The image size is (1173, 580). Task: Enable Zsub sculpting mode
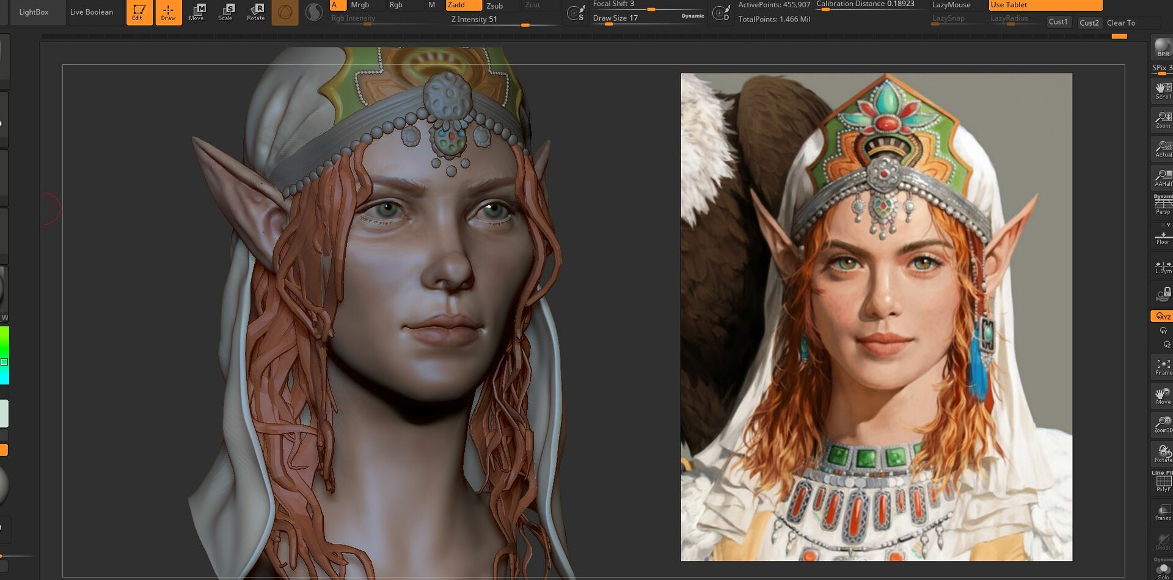496,5
